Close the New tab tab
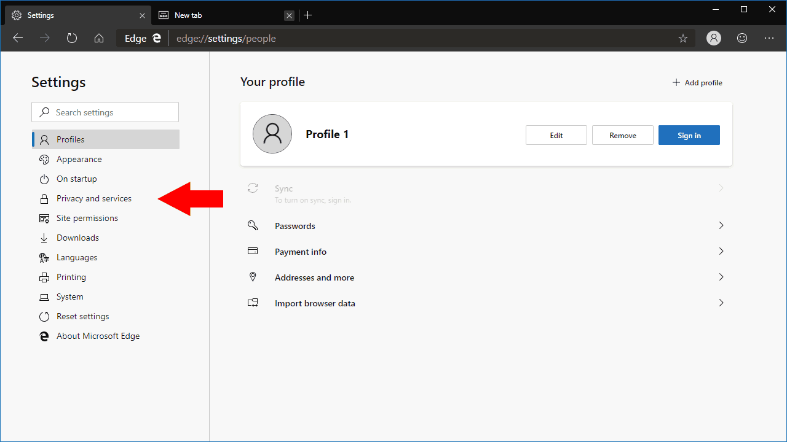Viewport: 787px width, 442px height. [x=290, y=15]
